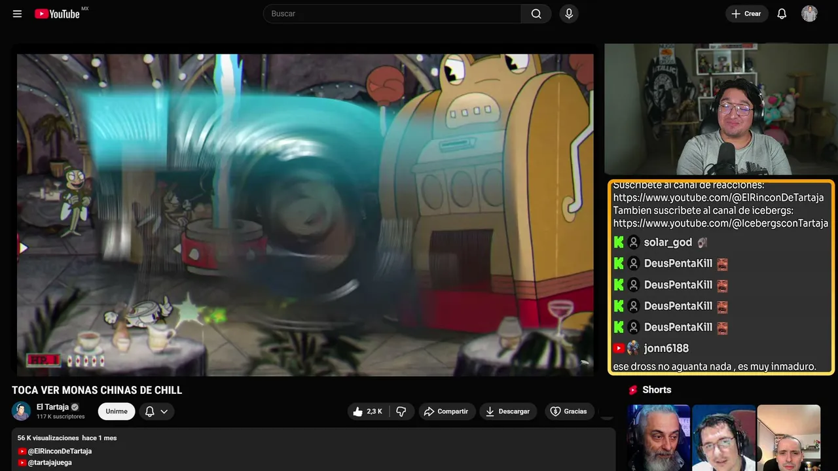Open El Tartaja channel avatar
This screenshot has height=471, width=838.
point(21,411)
